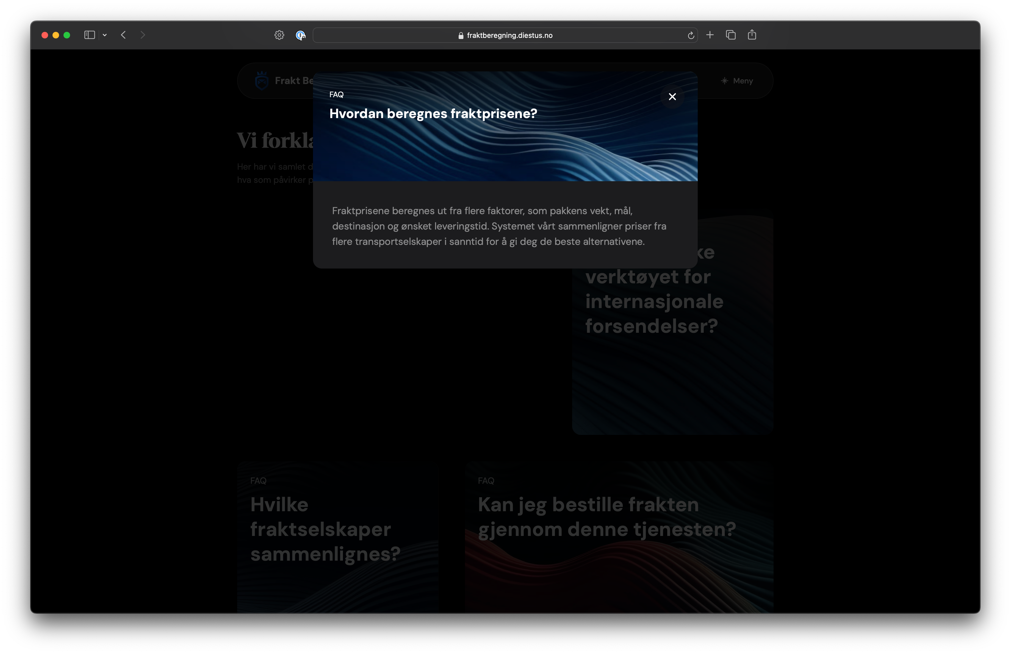Go back to previous page
The width and height of the screenshot is (1011, 654).
124,35
